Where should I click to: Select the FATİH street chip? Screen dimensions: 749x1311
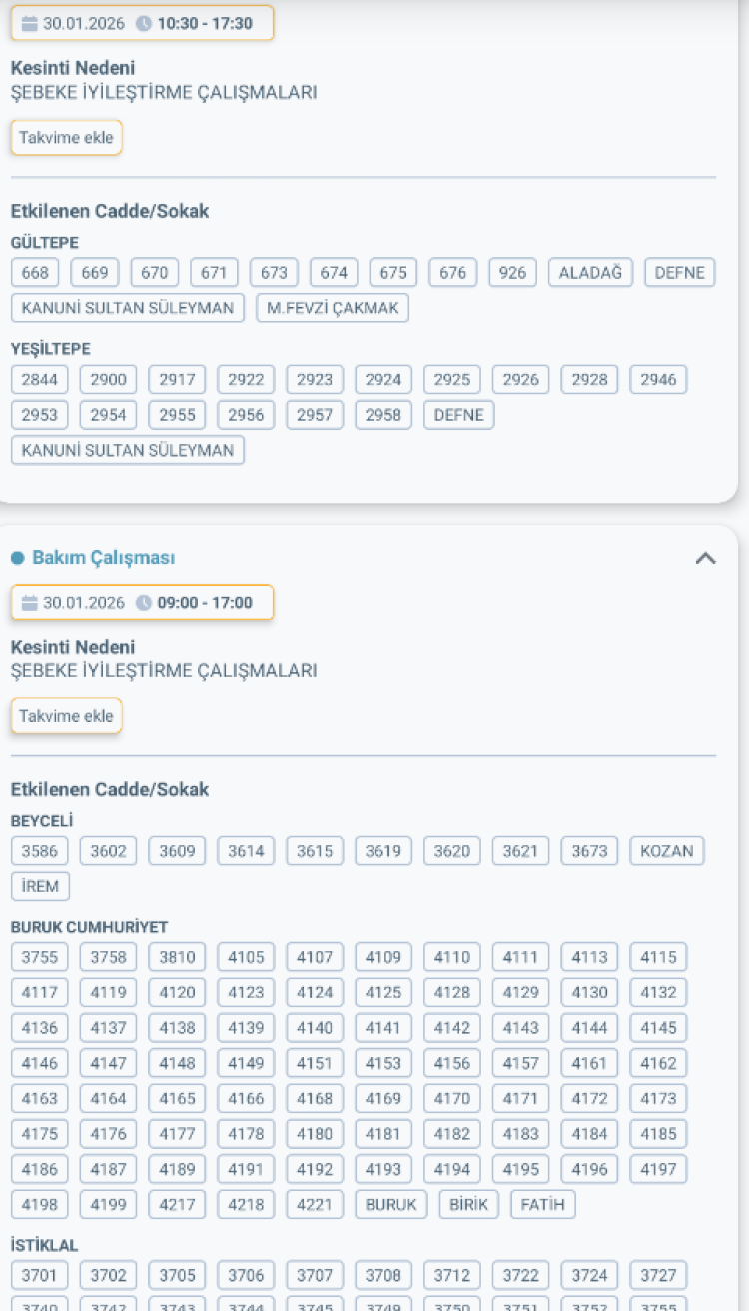(x=542, y=1204)
